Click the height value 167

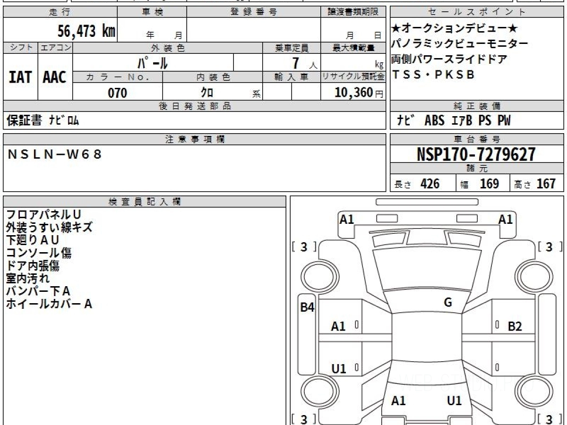pyautogui.click(x=546, y=184)
